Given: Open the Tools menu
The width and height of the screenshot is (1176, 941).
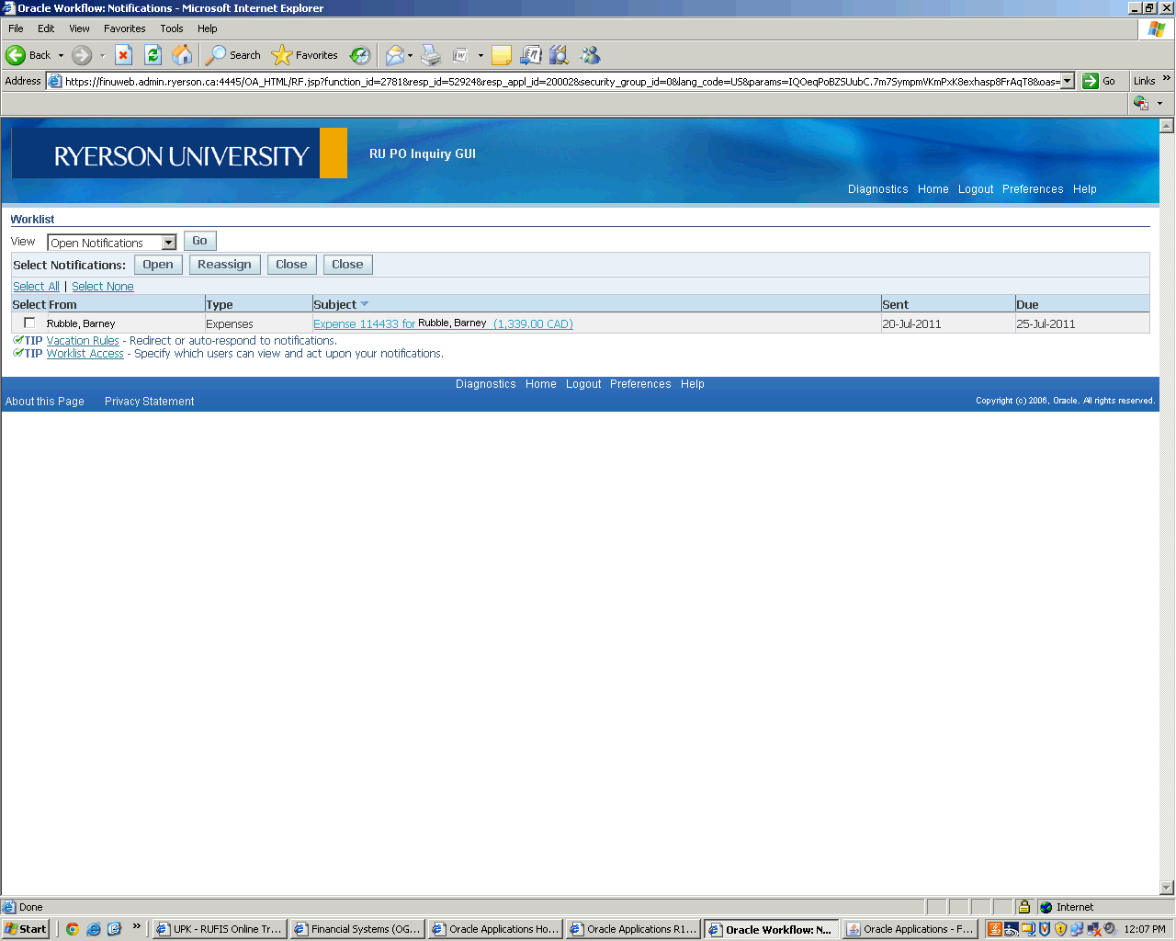Looking at the screenshot, I should tap(172, 28).
